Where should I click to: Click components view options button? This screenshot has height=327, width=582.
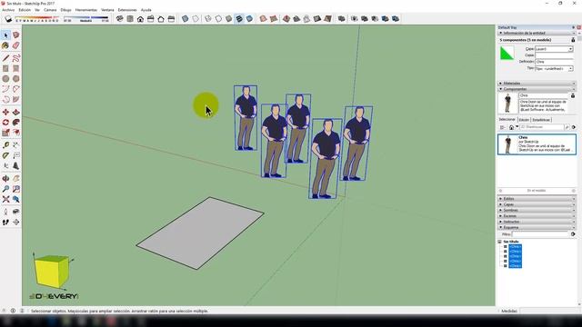click(x=502, y=127)
